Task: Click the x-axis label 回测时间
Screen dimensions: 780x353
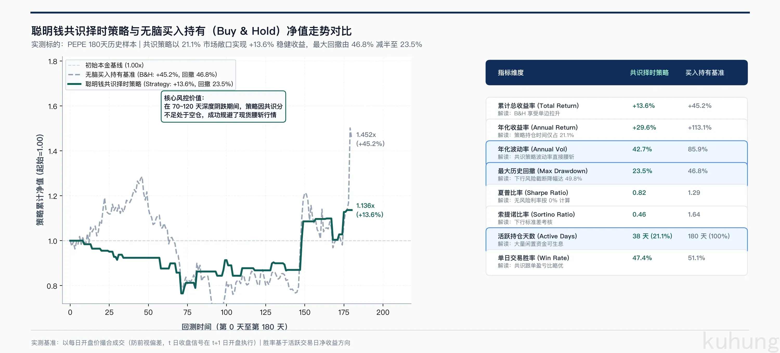Action: click(x=234, y=327)
